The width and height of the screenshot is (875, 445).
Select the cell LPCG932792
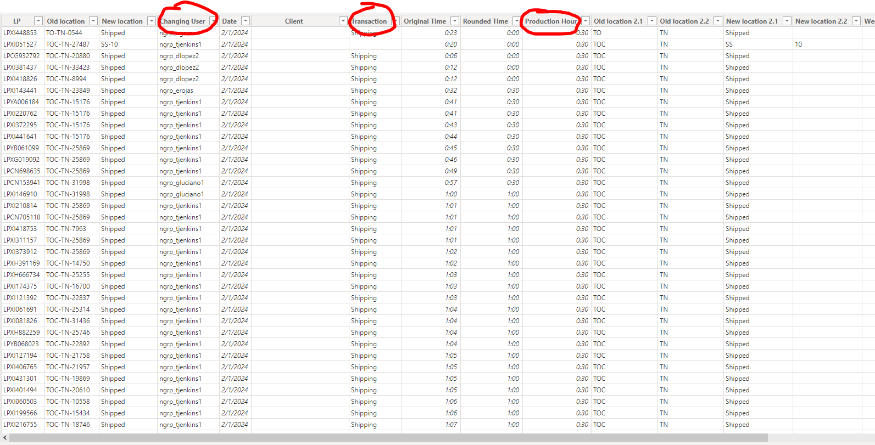pyautogui.click(x=22, y=56)
